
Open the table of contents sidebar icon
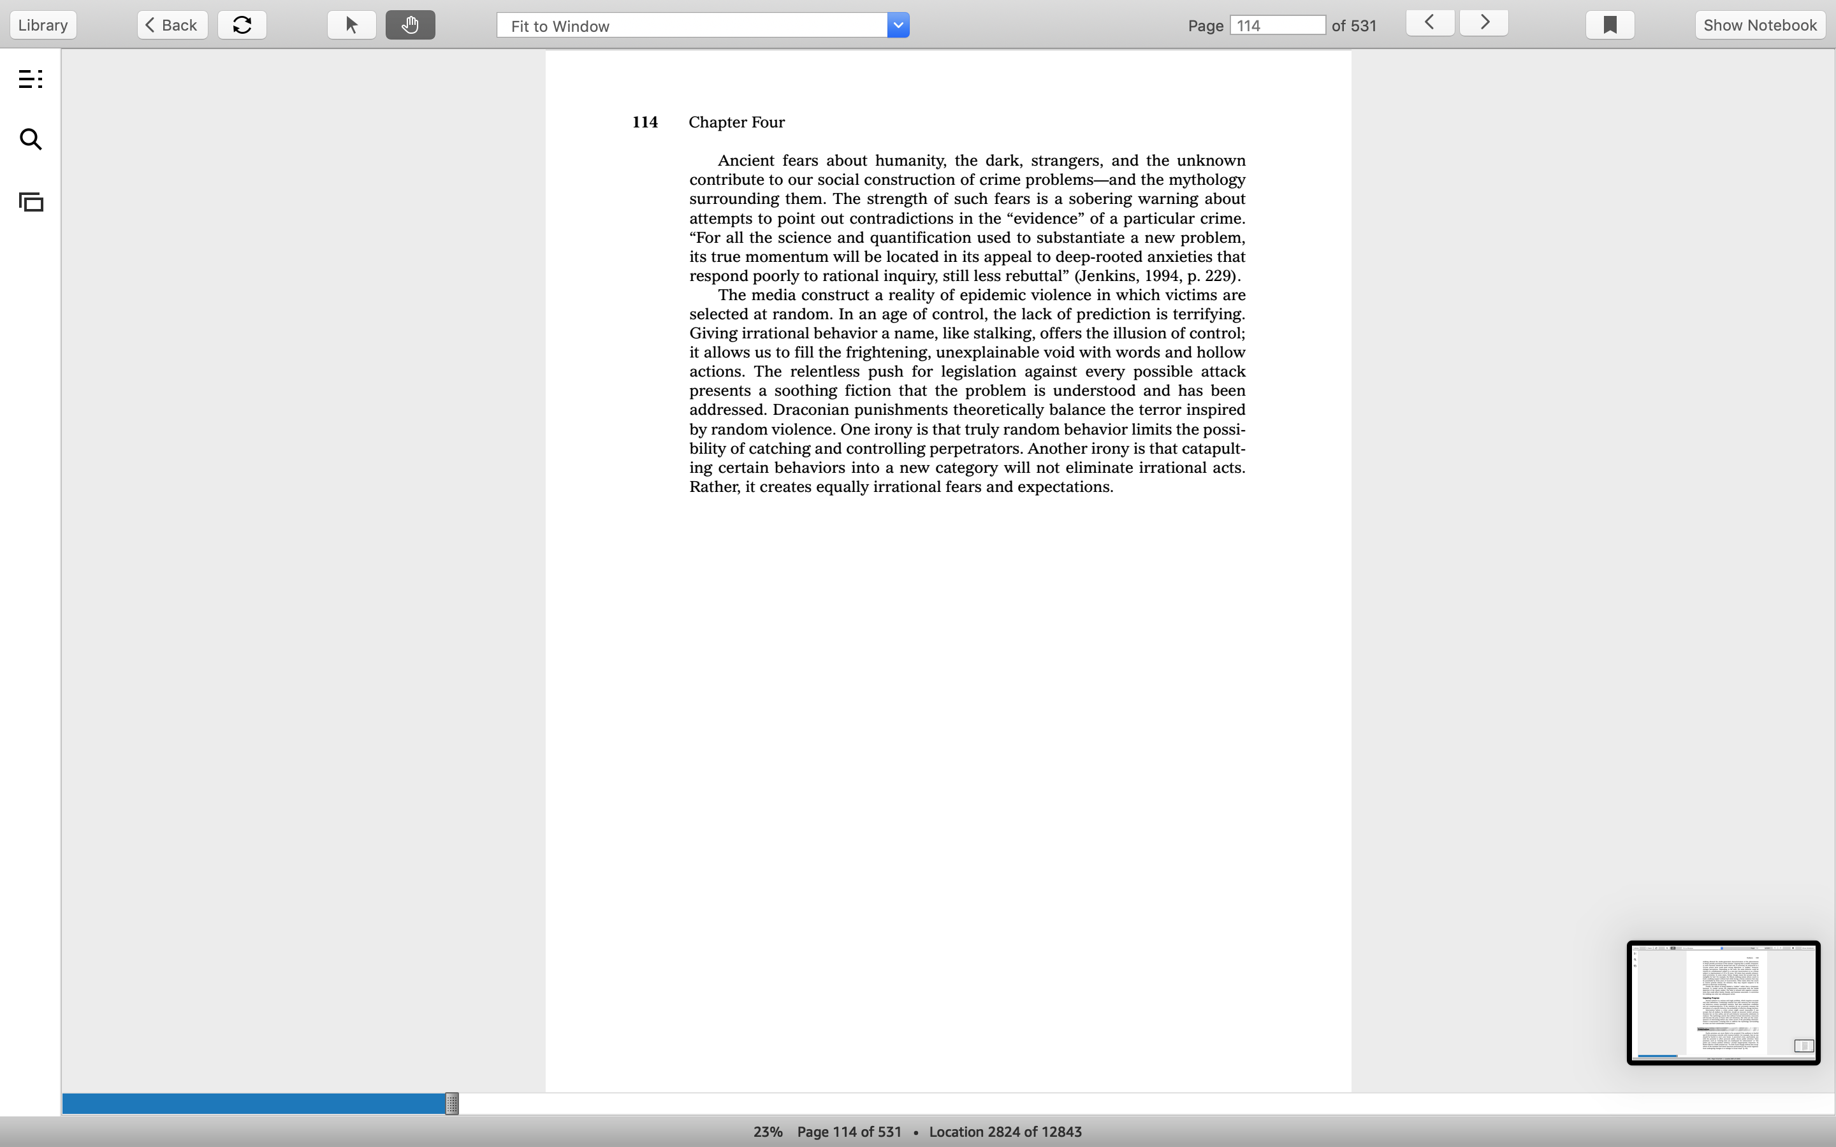pyautogui.click(x=31, y=79)
